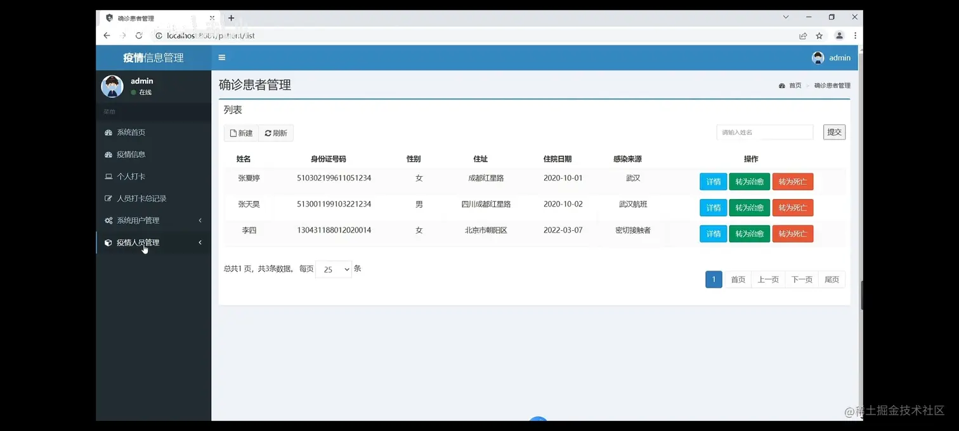Viewport: 959px width, 431px height.
Task: Click the 首页 pagination button
Action: tap(738, 280)
